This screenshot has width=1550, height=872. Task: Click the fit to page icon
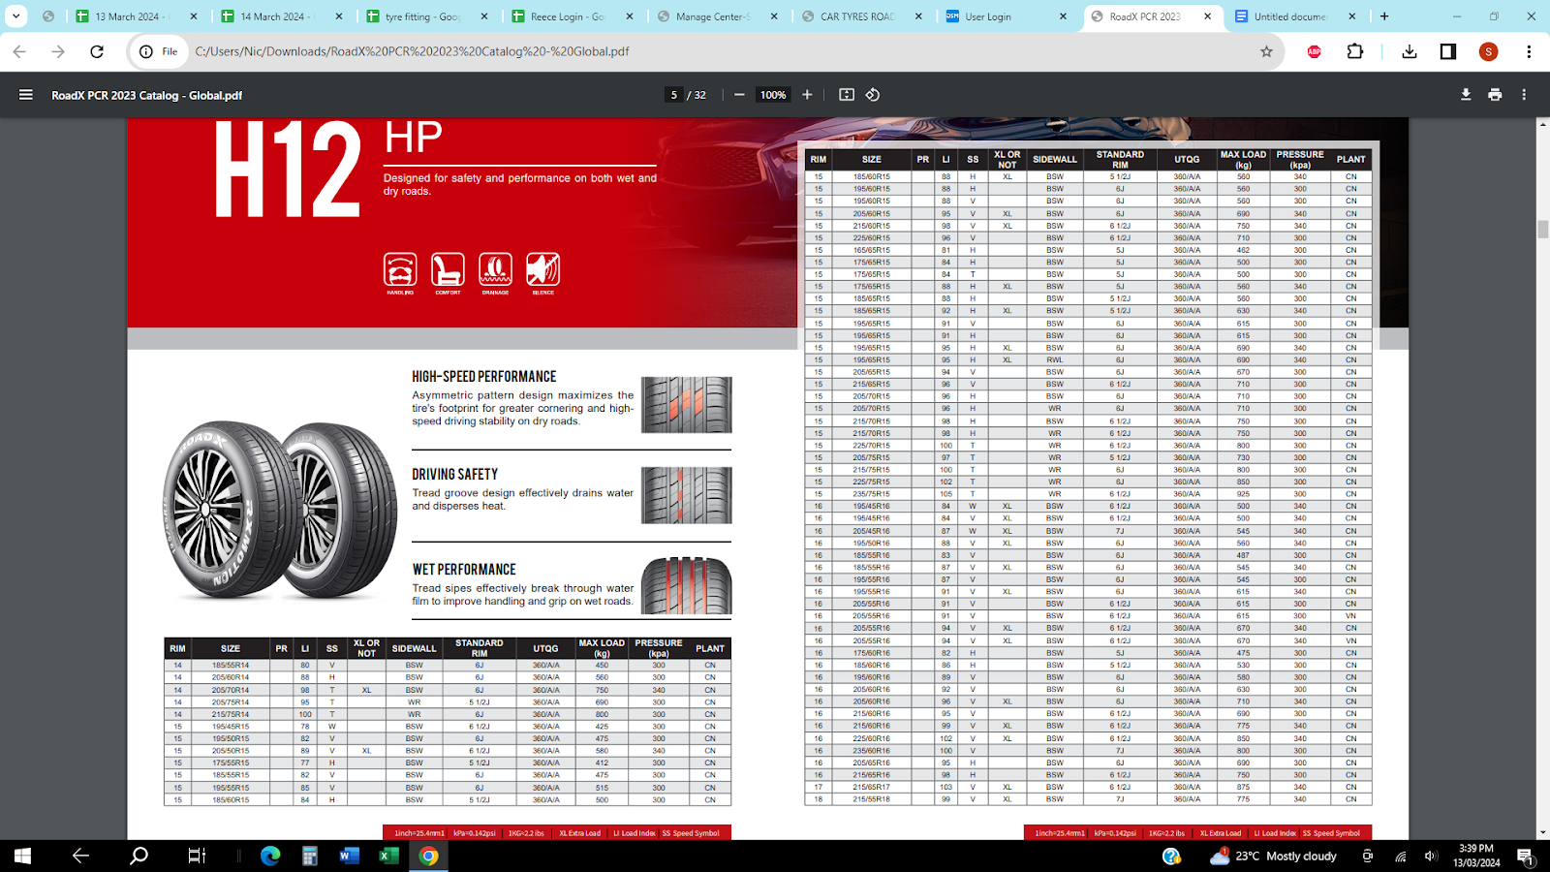point(847,95)
